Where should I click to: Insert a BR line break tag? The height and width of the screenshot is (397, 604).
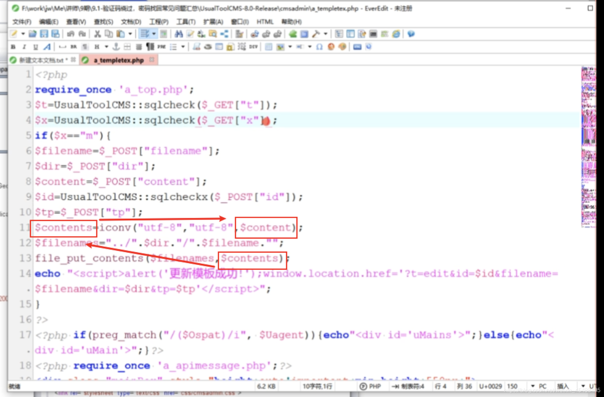(x=74, y=47)
